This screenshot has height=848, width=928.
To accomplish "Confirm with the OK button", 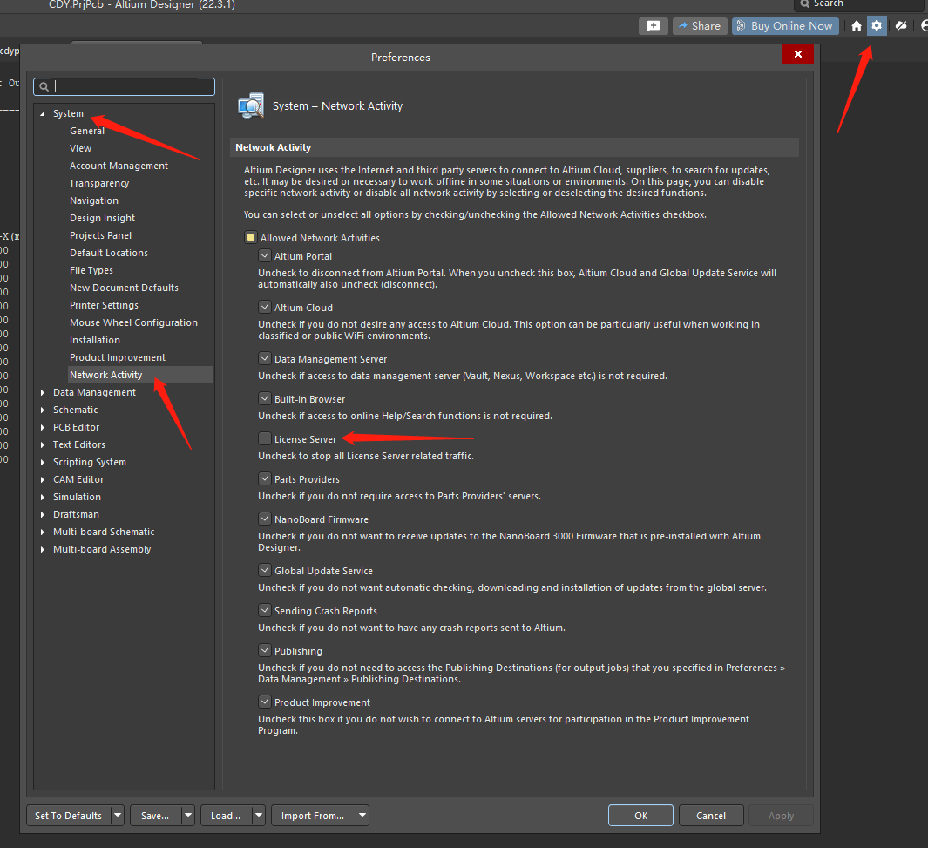I will point(640,816).
